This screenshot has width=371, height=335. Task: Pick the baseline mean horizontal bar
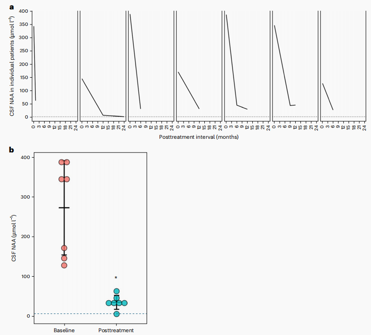click(x=64, y=207)
